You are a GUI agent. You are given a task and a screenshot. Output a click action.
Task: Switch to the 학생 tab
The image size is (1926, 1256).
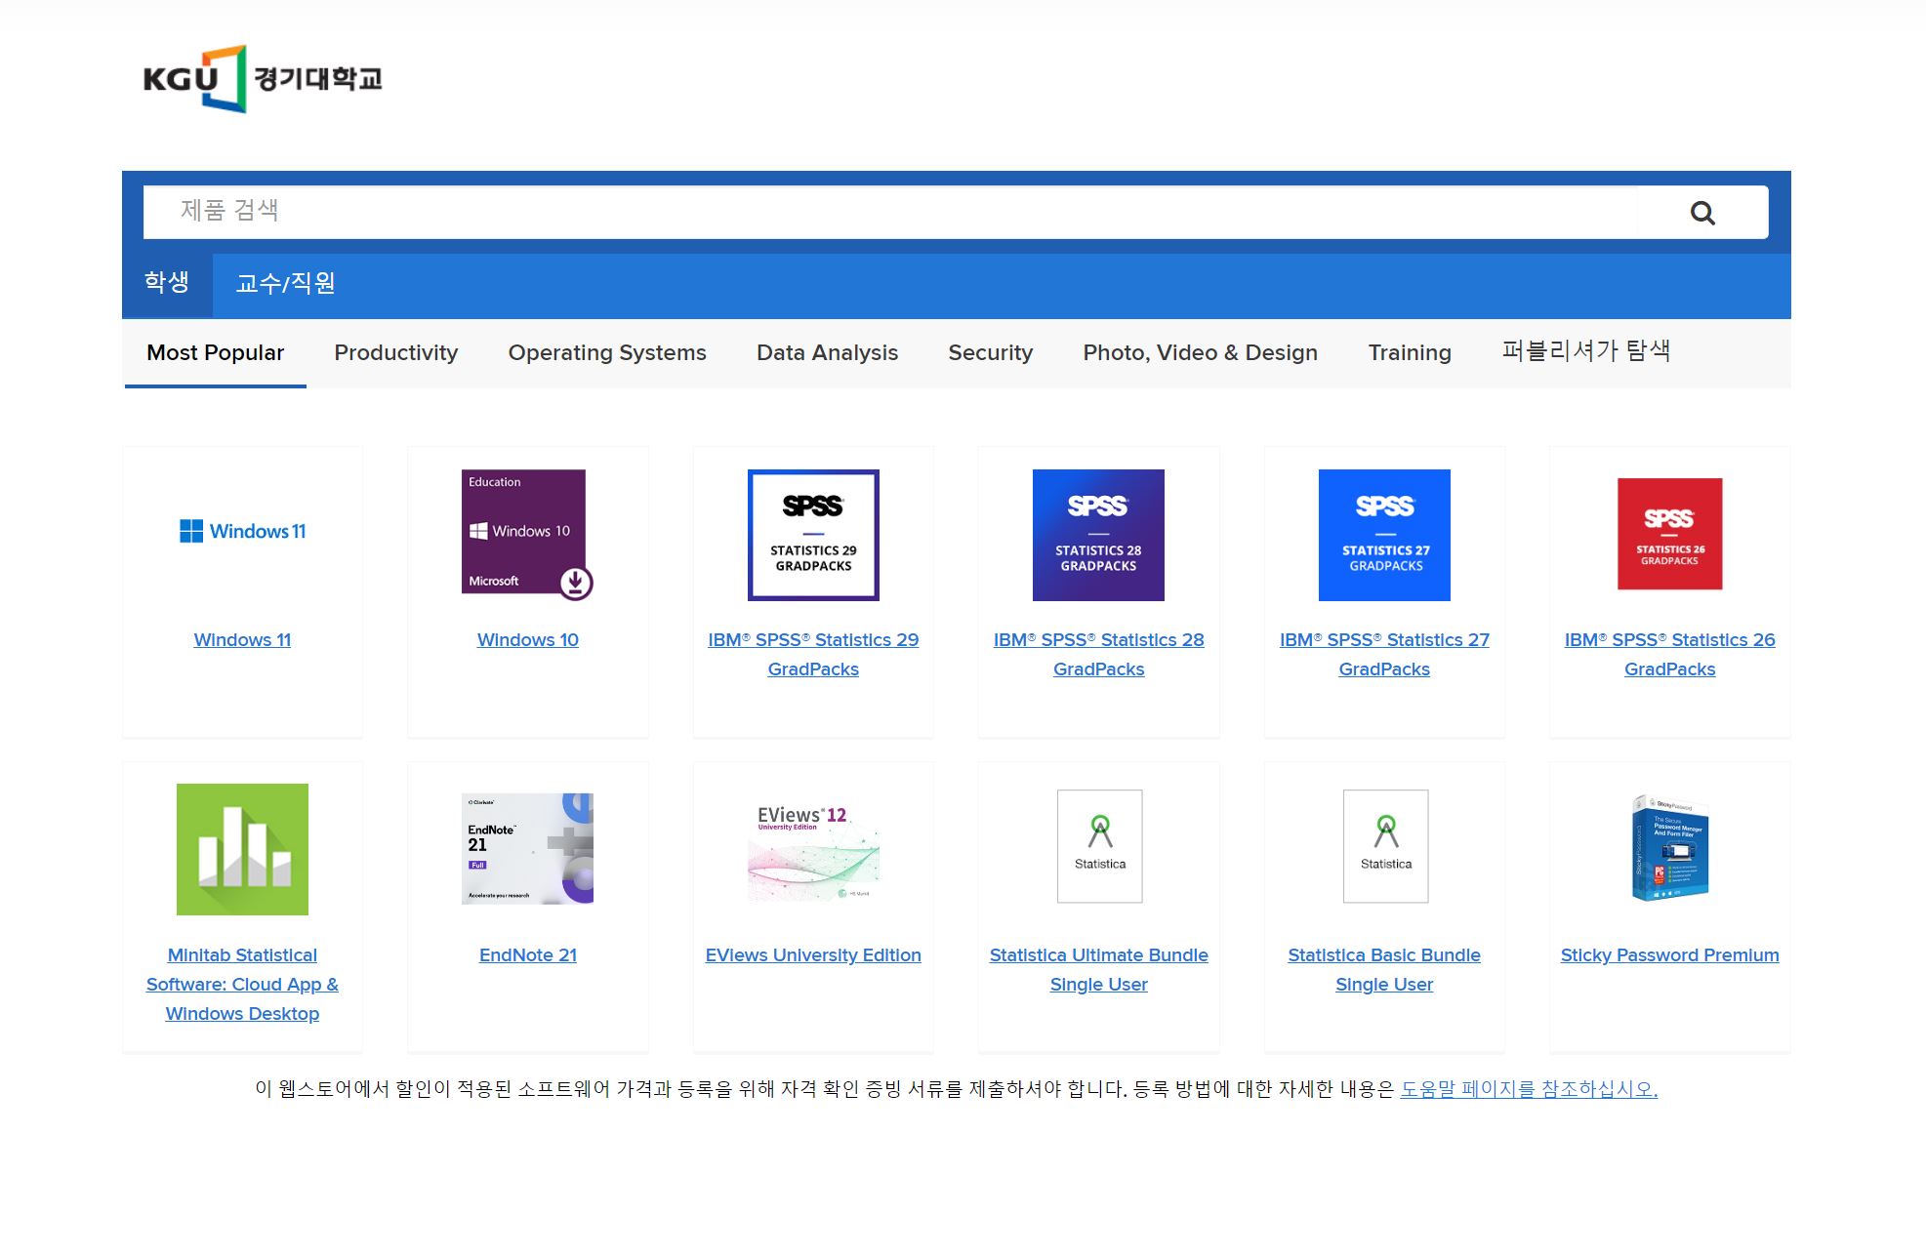pyautogui.click(x=167, y=283)
